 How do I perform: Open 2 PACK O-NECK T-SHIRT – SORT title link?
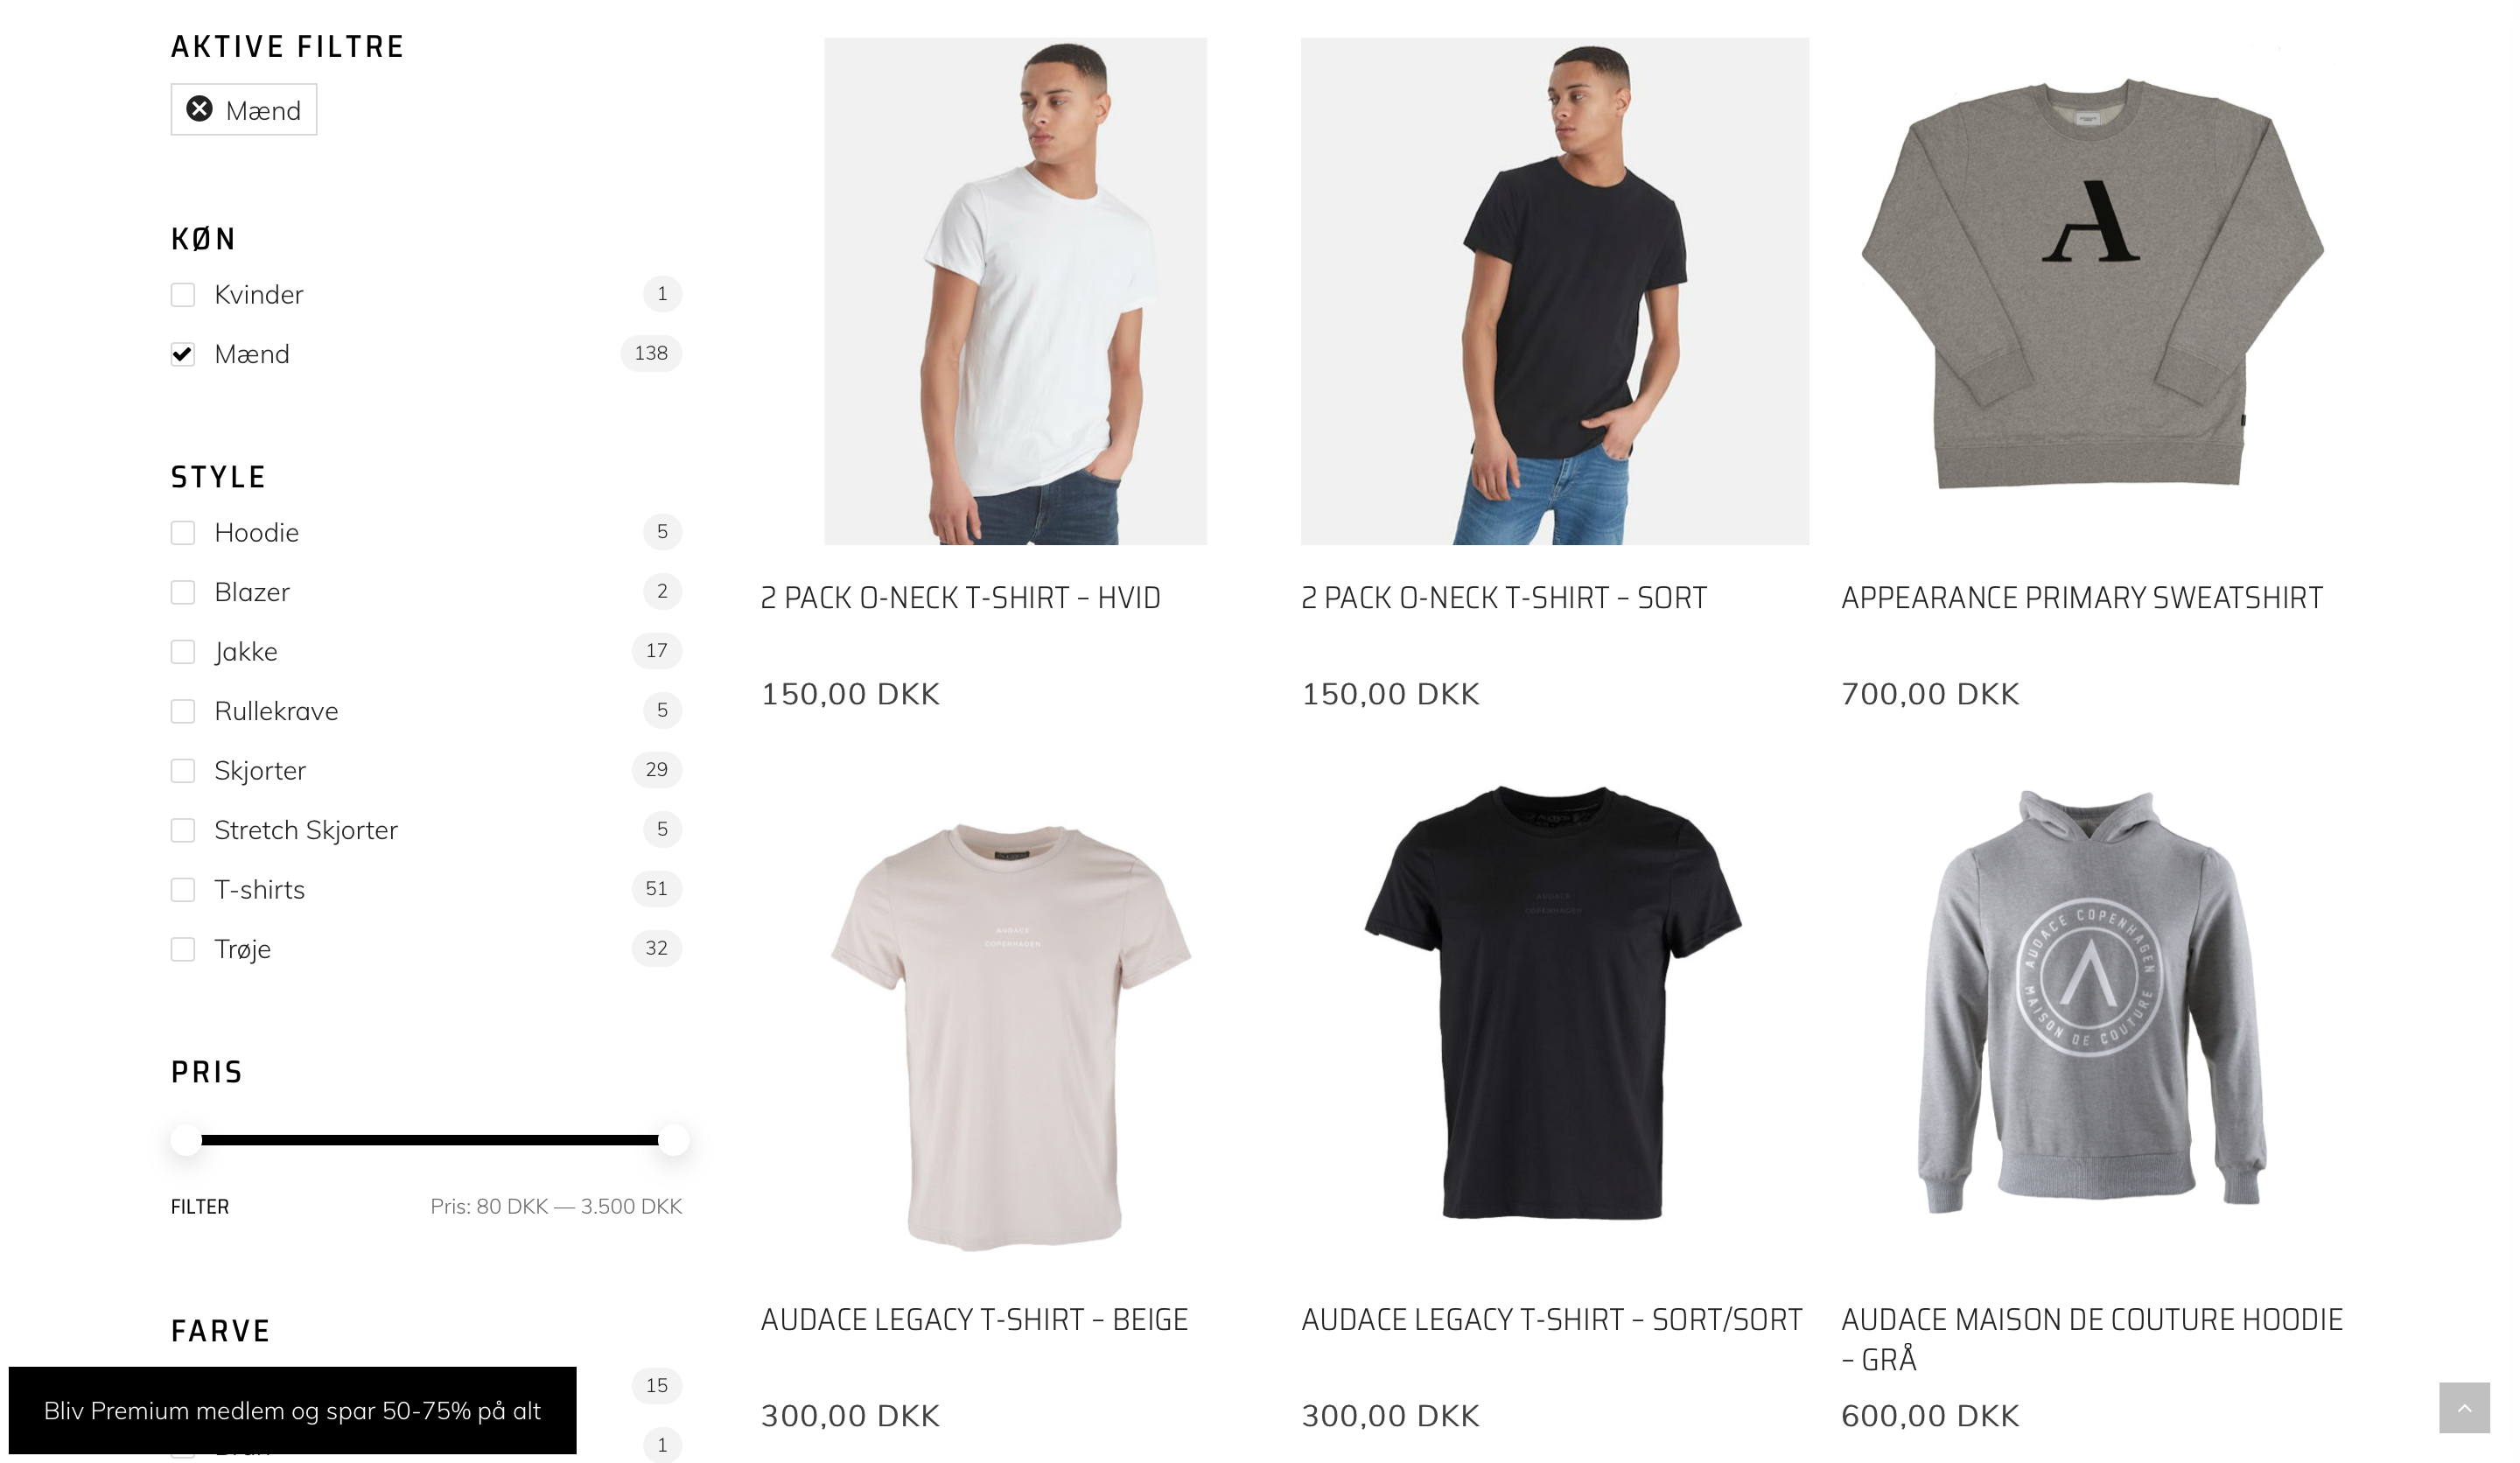tap(1504, 598)
